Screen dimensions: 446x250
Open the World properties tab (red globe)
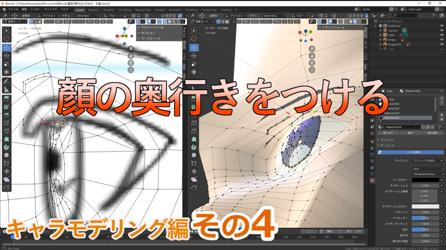click(372, 133)
